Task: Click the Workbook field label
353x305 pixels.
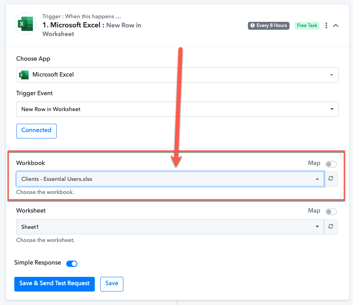Action: click(31, 163)
